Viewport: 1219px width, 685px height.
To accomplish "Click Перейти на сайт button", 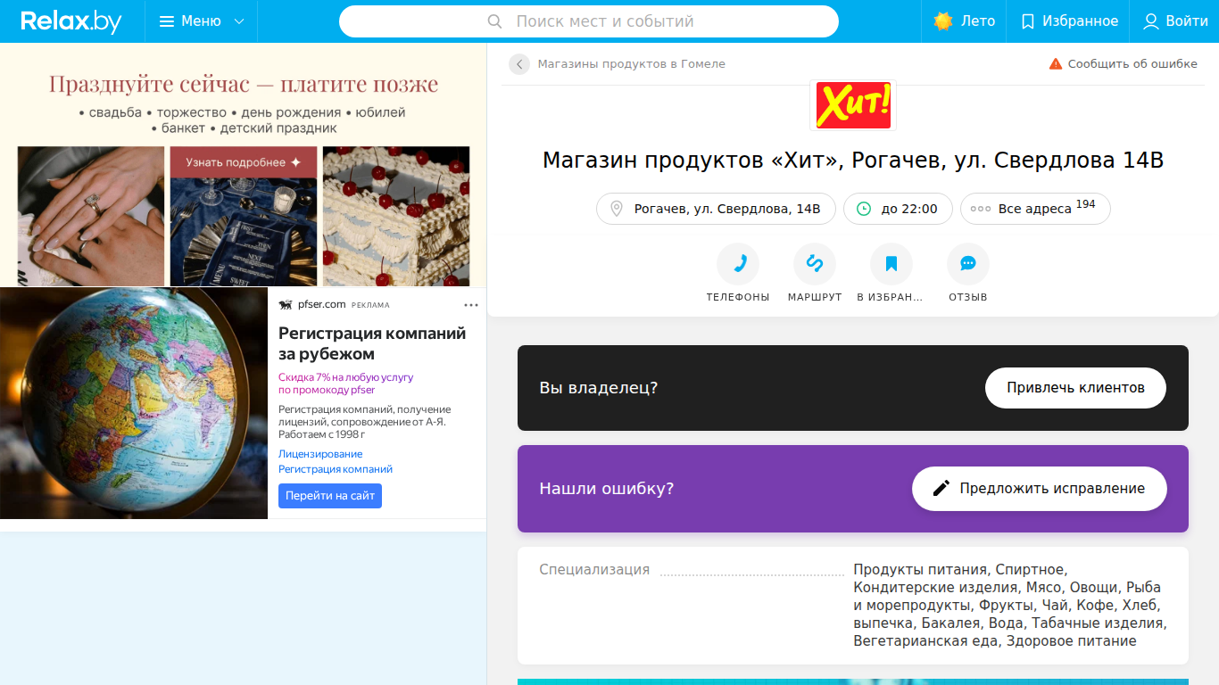I will pos(330,496).
